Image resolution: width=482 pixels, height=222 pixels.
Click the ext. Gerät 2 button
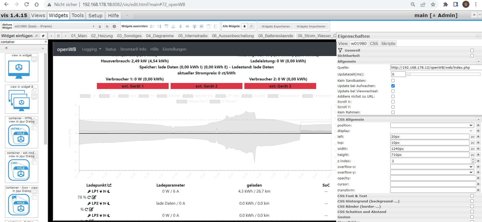point(206,86)
